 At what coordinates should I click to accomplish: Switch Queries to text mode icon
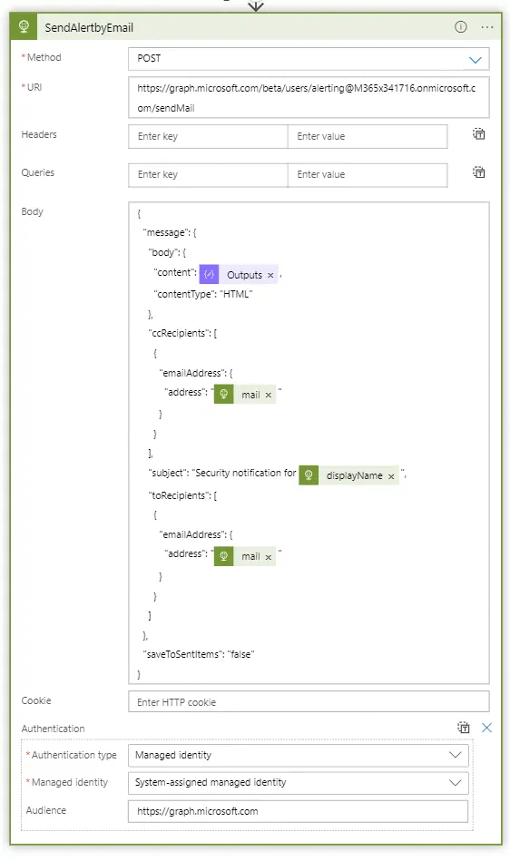pyautogui.click(x=479, y=172)
